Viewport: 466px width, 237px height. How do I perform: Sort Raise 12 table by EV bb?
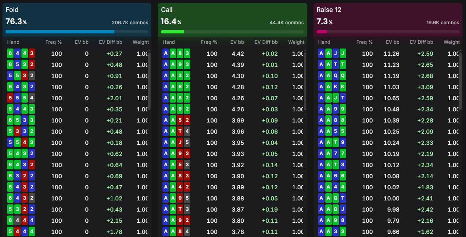click(393, 42)
